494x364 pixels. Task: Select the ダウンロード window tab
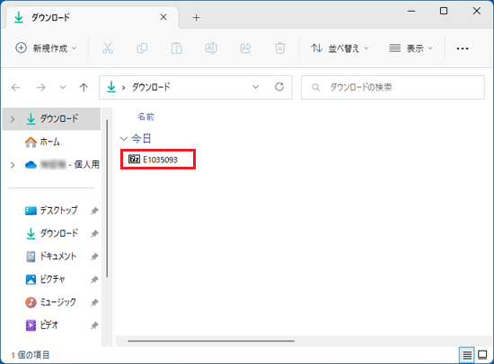[x=92, y=17]
